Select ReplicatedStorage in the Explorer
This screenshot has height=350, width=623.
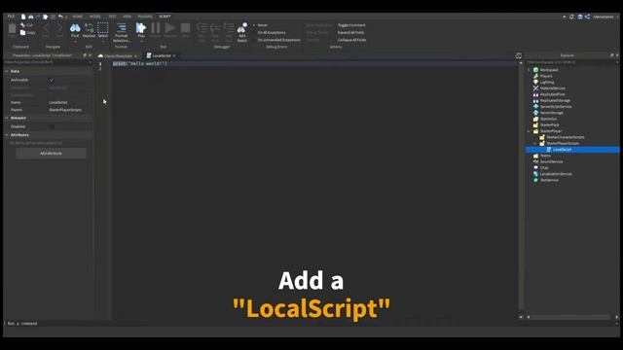(x=555, y=101)
